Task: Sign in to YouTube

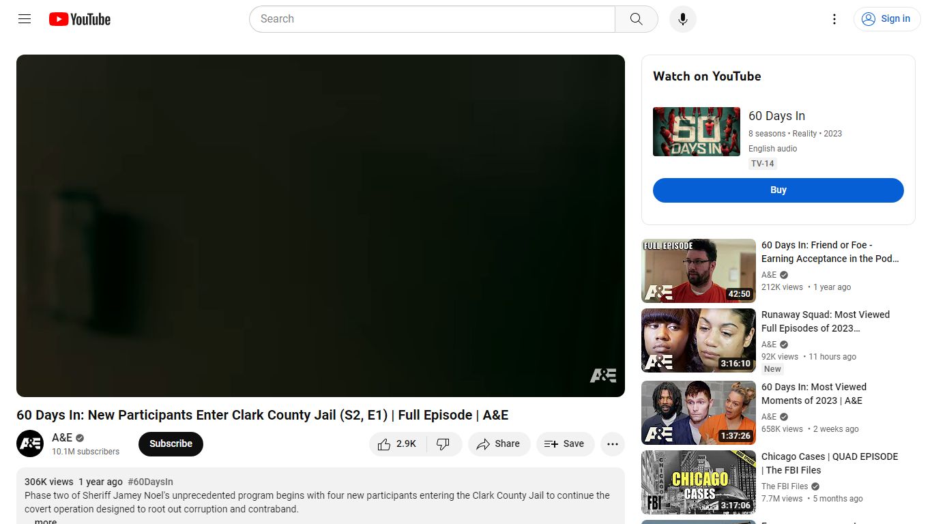Action: 886,19
